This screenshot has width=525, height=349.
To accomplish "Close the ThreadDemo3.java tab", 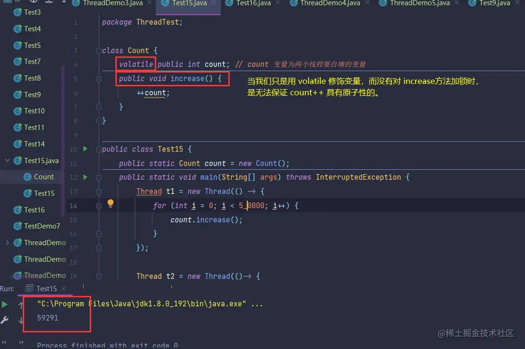I will (x=150, y=3).
